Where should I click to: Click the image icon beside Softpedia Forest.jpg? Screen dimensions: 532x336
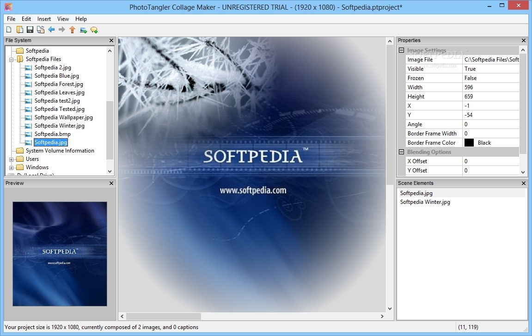coord(29,84)
